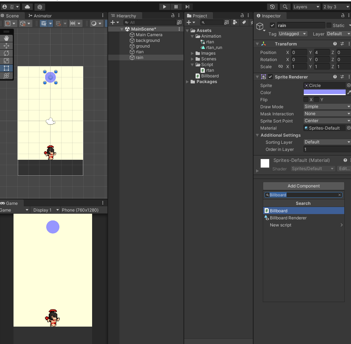The image size is (351, 344).
Task: Open New script submenu
Action: pos(304,225)
